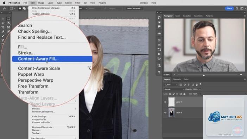The height and width of the screenshot is (139, 247).
Task: Select the Brush tool
Action: (3, 36)
